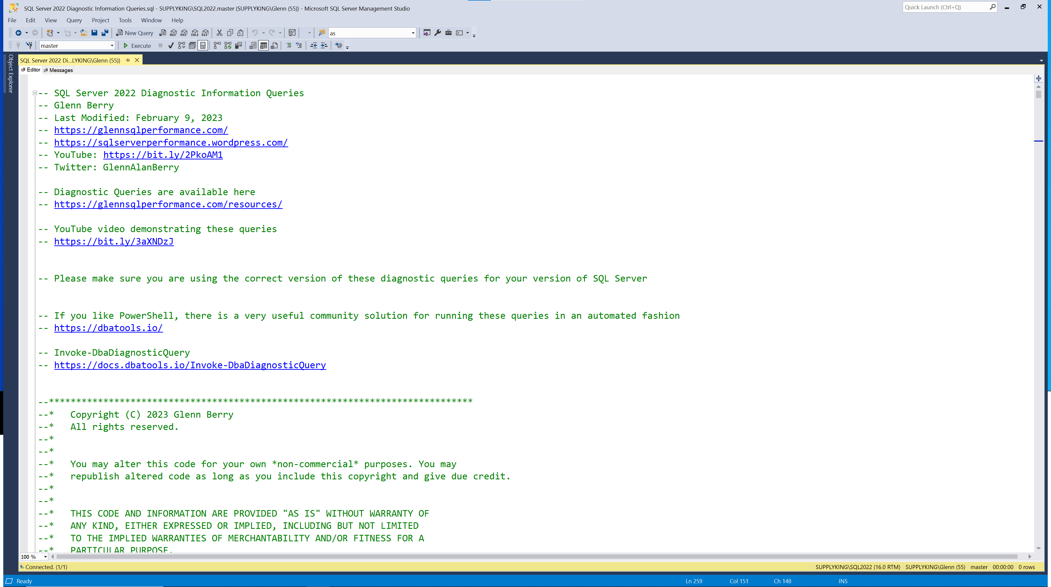The image size is (1051, 587).
Task: Follow the https://dbatools.io/ link
Action: point(109,328)
